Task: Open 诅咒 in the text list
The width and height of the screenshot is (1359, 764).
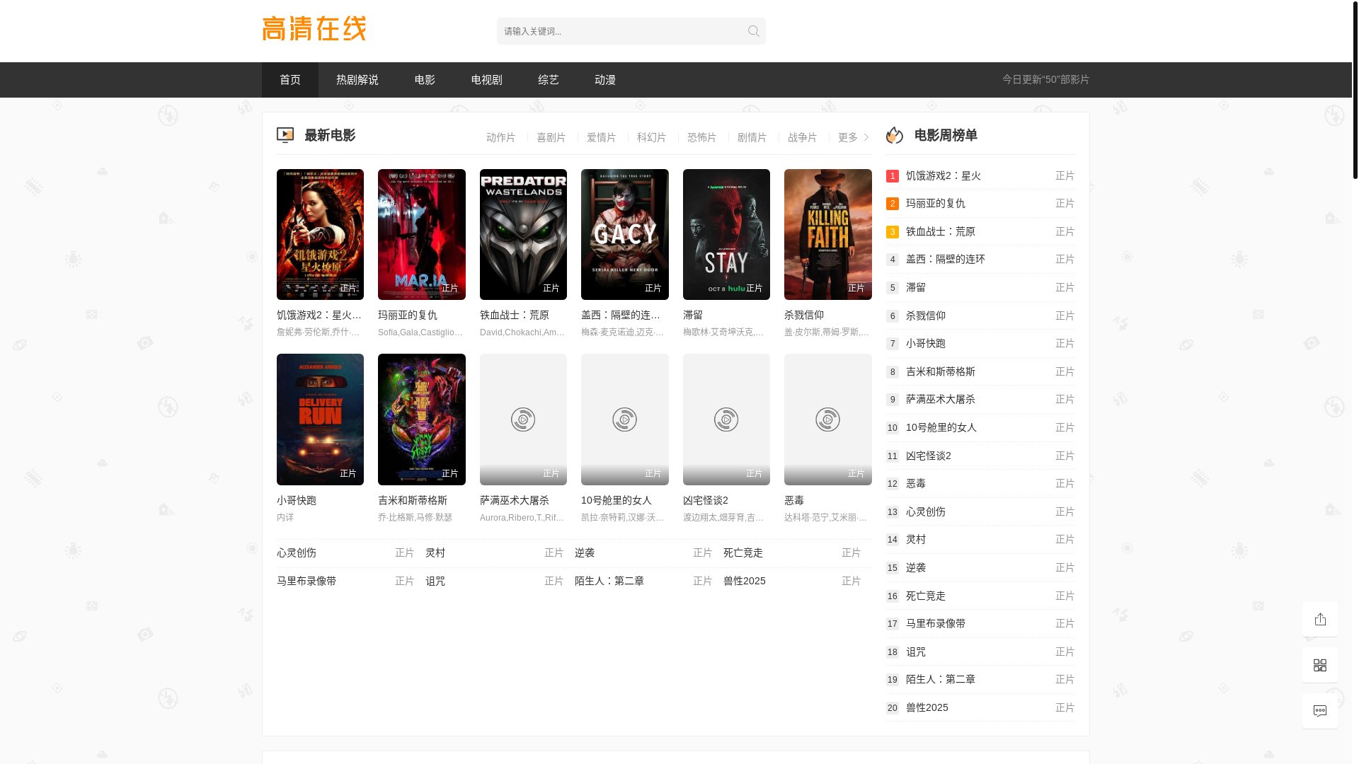Action: (435, 581)
